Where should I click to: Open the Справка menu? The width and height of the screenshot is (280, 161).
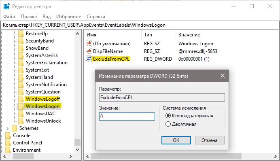pyautogui.click(x=96, y=17)
